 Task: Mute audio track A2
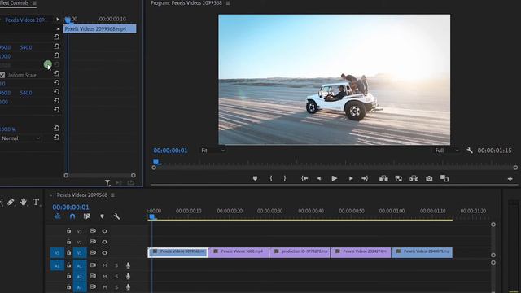105,277
